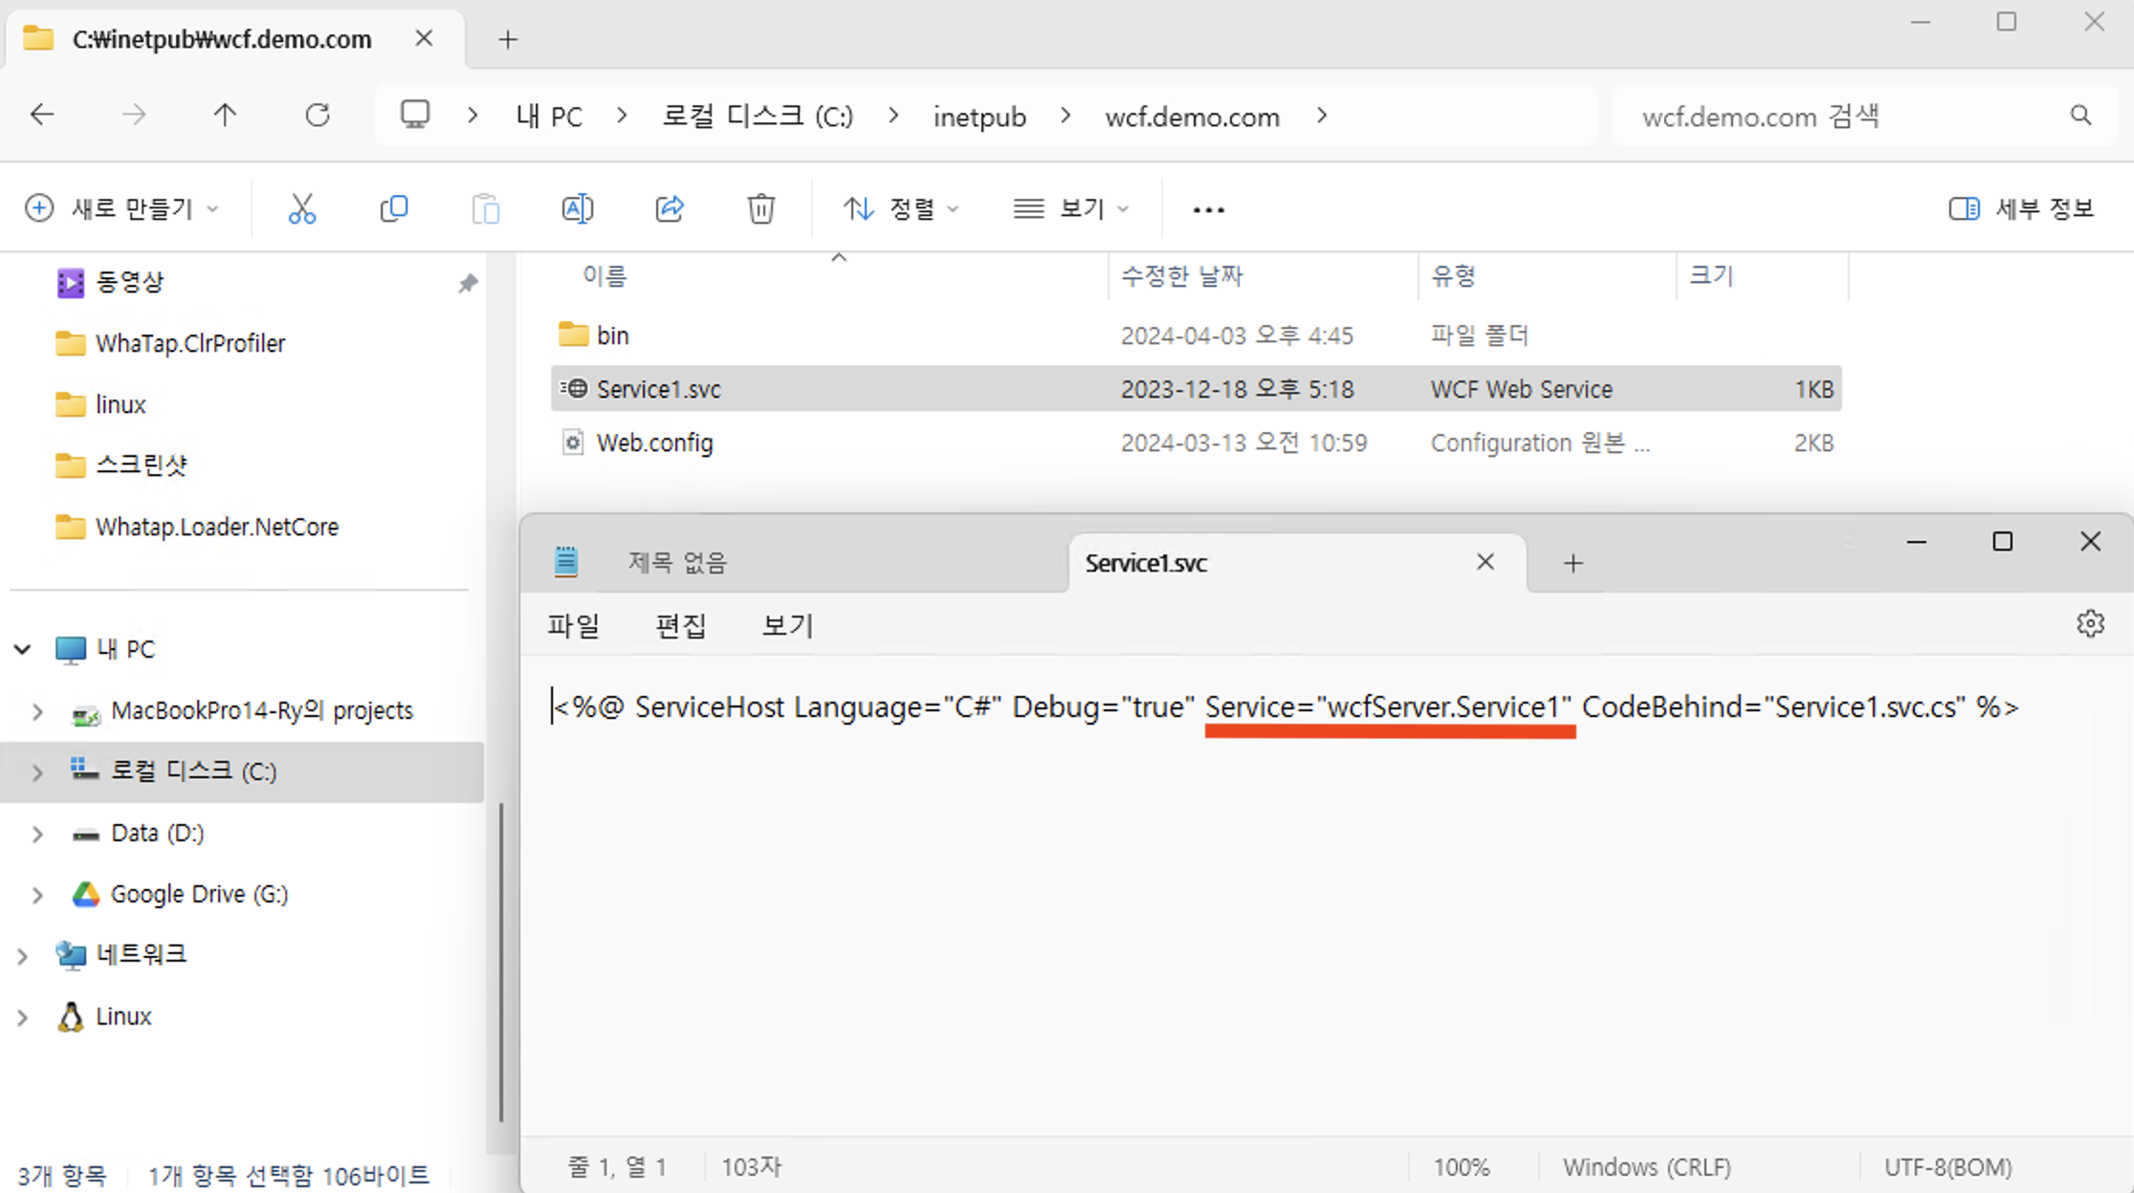Open the 새로 만들기 dropdown
This screenshot has height=1193, width=2134.
click(x=122, y=208)
